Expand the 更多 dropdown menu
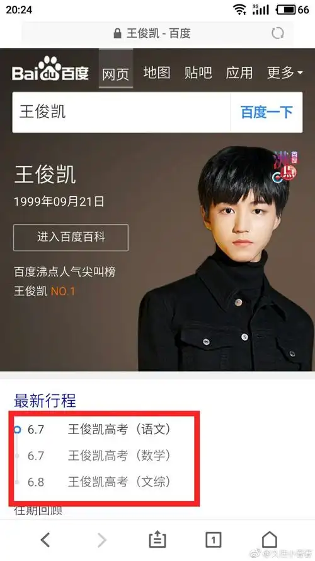Image resolution: width=315 pixels, height=561 pixels. click(285, 73)
